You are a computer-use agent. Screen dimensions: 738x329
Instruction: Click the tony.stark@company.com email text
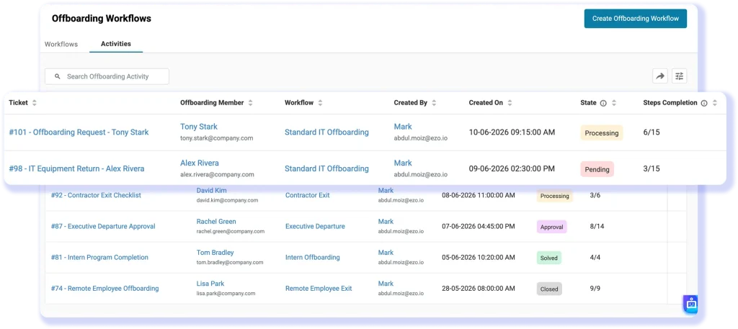coord(217,138)
